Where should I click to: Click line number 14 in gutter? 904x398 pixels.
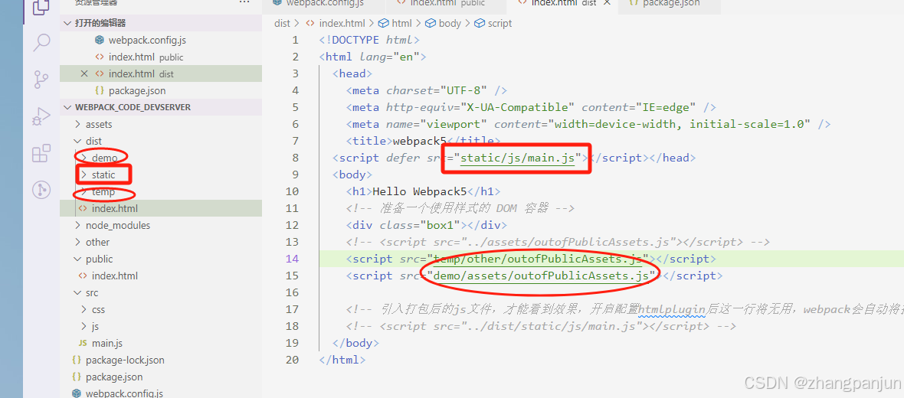(293, 259)
